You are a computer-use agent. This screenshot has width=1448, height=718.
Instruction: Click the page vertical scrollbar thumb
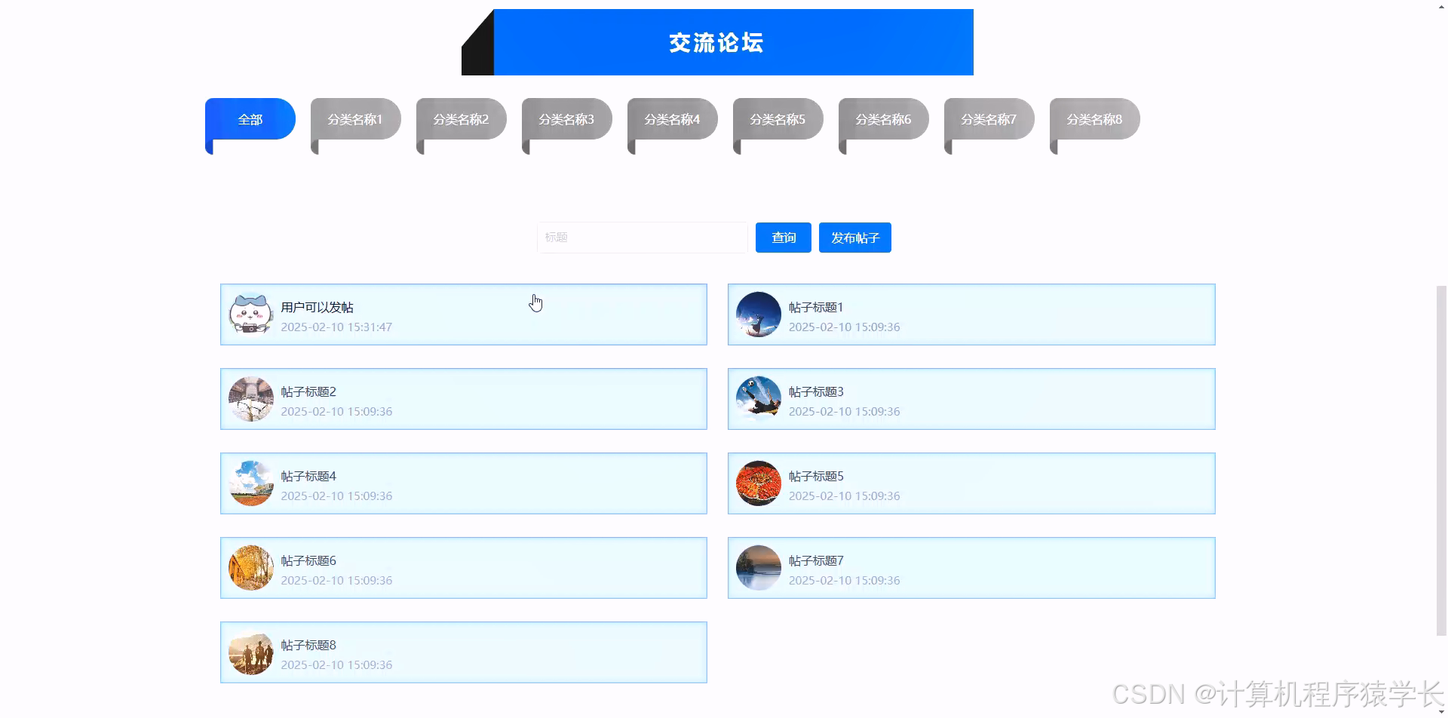point(1442,461)
